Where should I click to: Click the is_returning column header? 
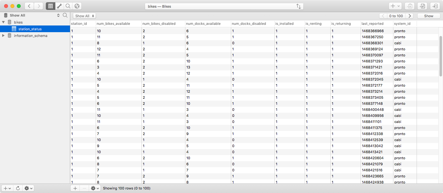[x=345, y=24]
